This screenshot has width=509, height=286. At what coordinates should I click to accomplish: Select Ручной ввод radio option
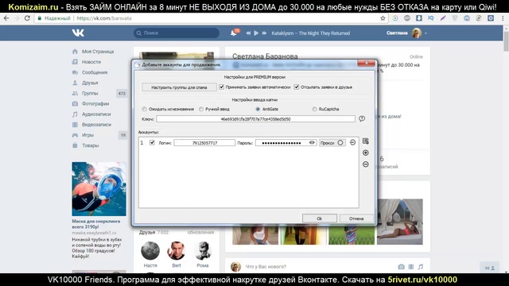(x=201, y=109)
